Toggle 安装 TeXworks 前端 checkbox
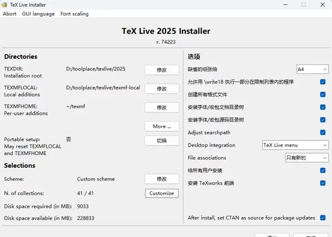The image size is (332, 237). point(323,183)
